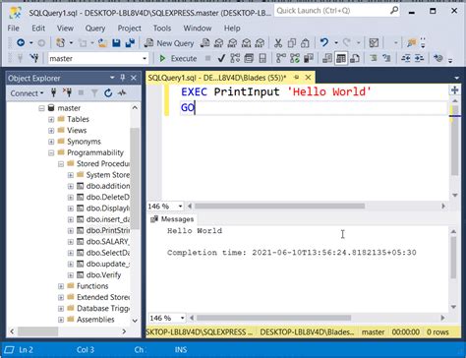Select Results to Grid icon
466x358 pixels.
click(341, 58)
